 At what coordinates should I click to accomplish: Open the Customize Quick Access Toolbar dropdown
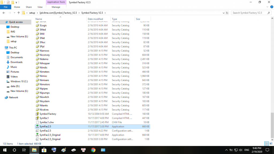pyautogui.click(x=16, y=2)
